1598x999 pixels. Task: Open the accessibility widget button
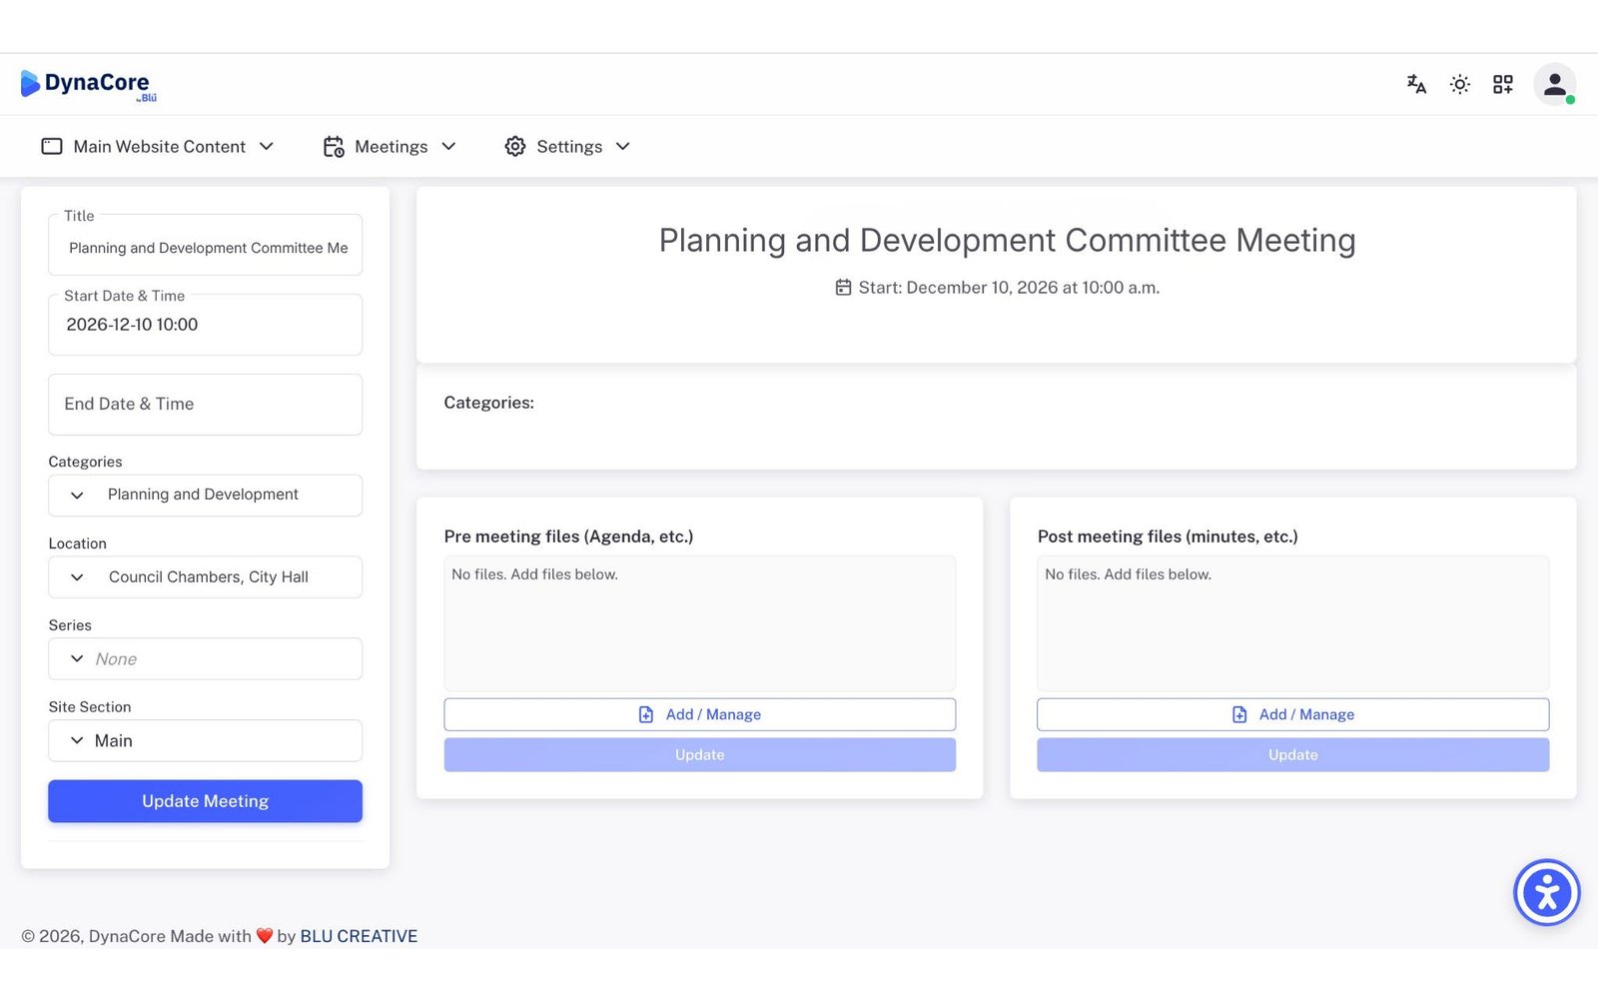click(x=1547, y=892)
